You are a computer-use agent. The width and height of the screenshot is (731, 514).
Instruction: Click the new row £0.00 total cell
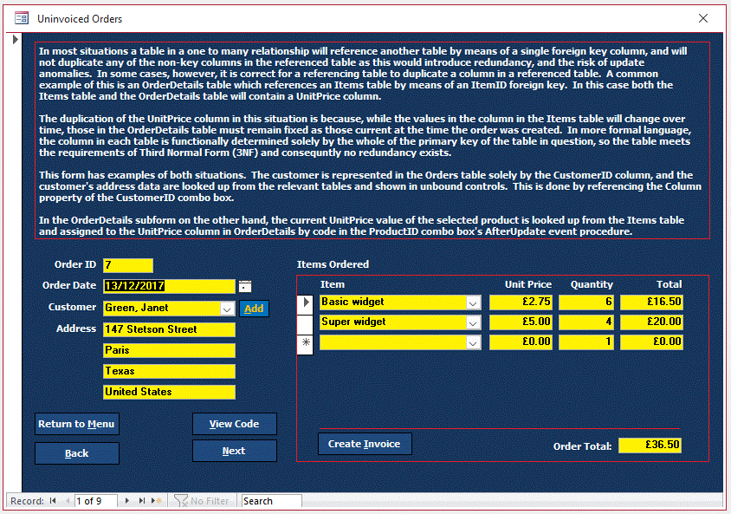[x=651, y=342]
